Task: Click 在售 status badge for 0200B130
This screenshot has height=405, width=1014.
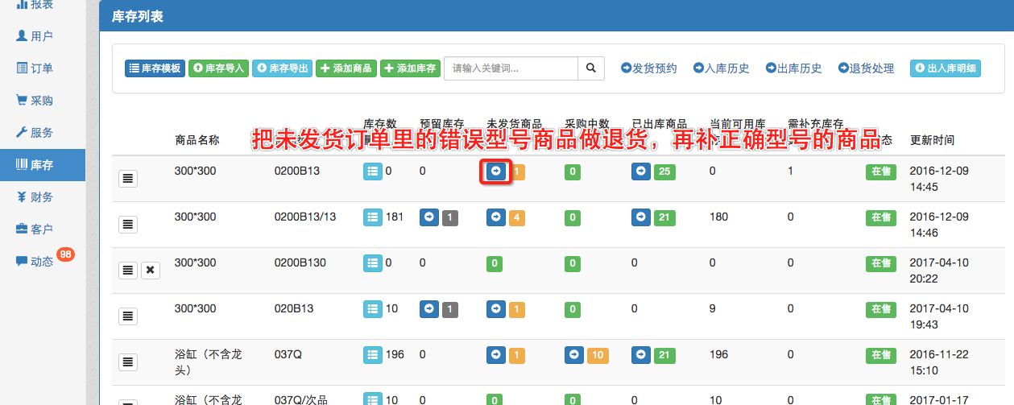Action: (x=880, y=263)
